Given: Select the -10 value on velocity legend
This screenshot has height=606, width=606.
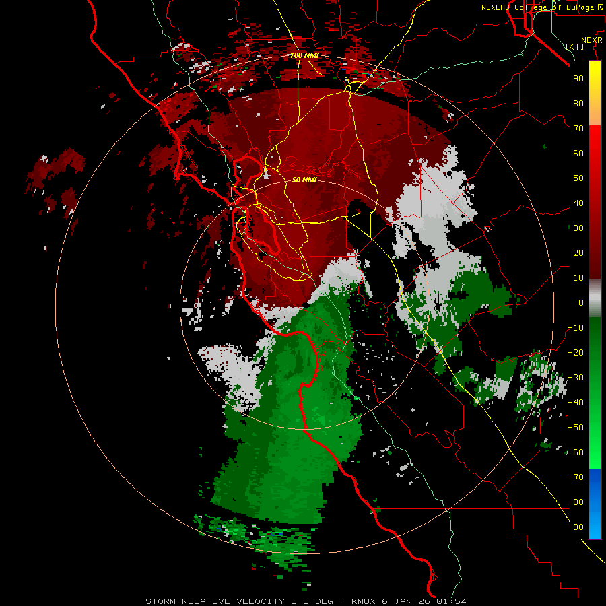Looking at the screenshot, I should 576,328.
